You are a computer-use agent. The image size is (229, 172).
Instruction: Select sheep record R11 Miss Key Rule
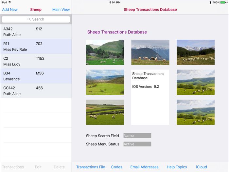(x=36, y=47)
